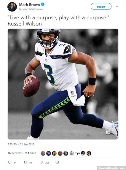Retweet using the retweet arrows icon

[x=25, y=162]
